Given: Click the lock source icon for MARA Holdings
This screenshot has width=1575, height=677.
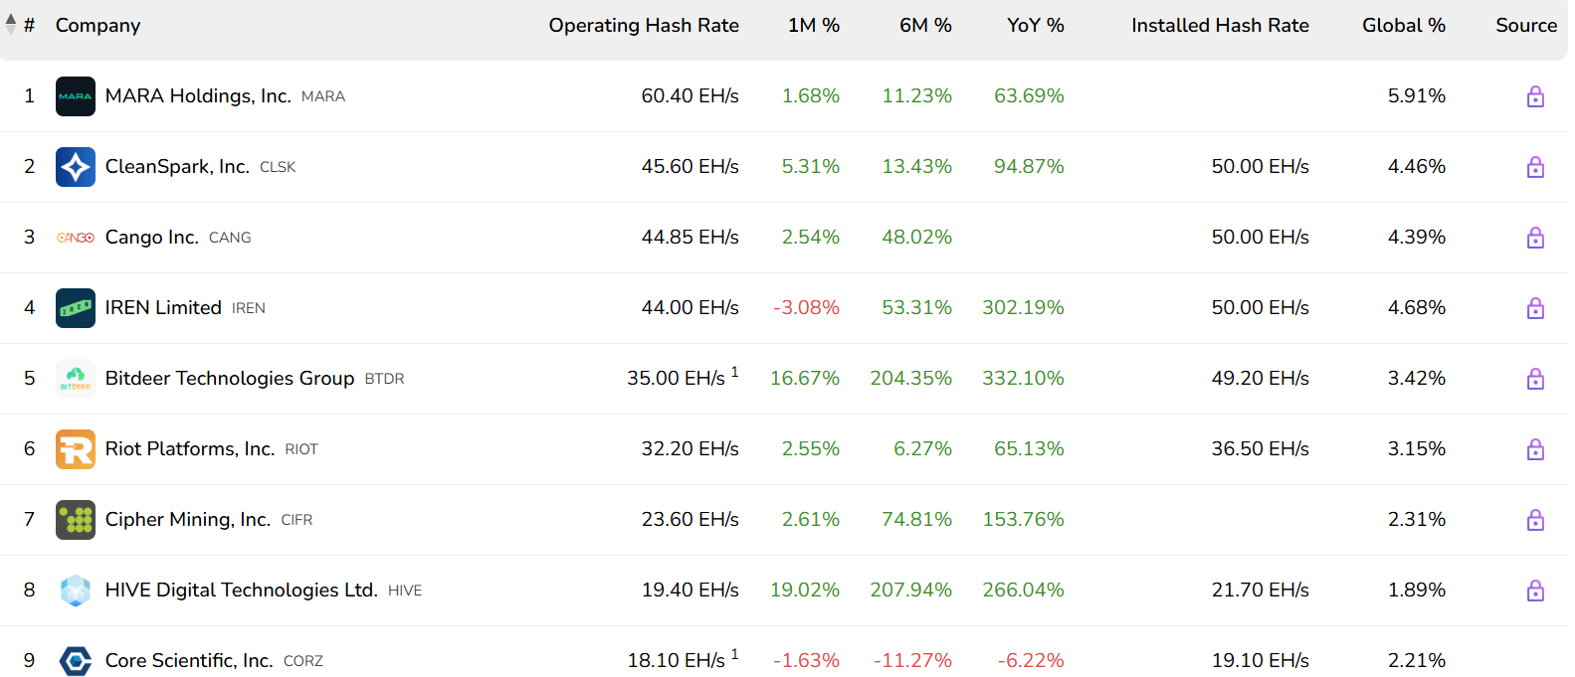Looking at the screenshot, I should 1535,96.
